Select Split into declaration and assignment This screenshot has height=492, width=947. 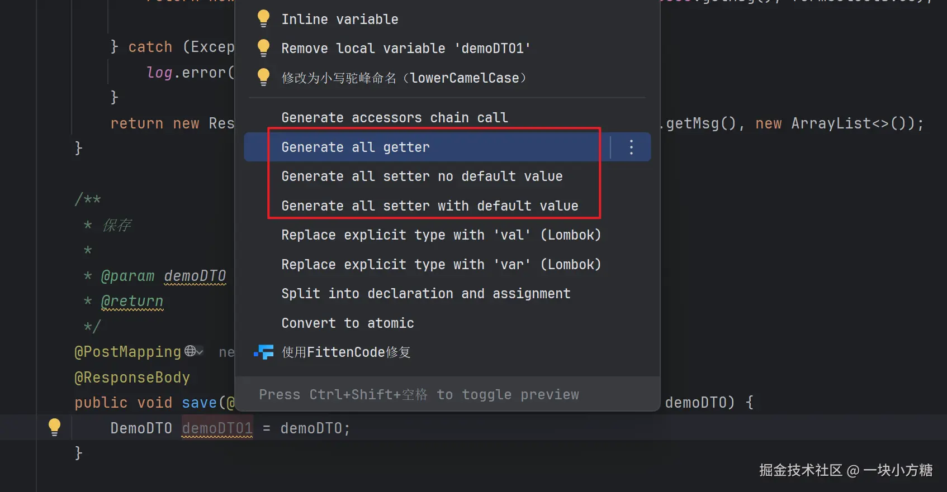point(425,294)
